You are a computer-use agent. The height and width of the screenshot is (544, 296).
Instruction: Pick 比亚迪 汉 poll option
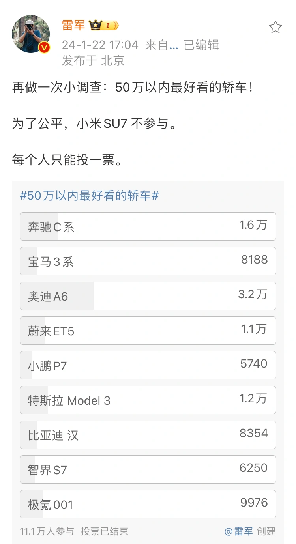(x=148, y=435)
